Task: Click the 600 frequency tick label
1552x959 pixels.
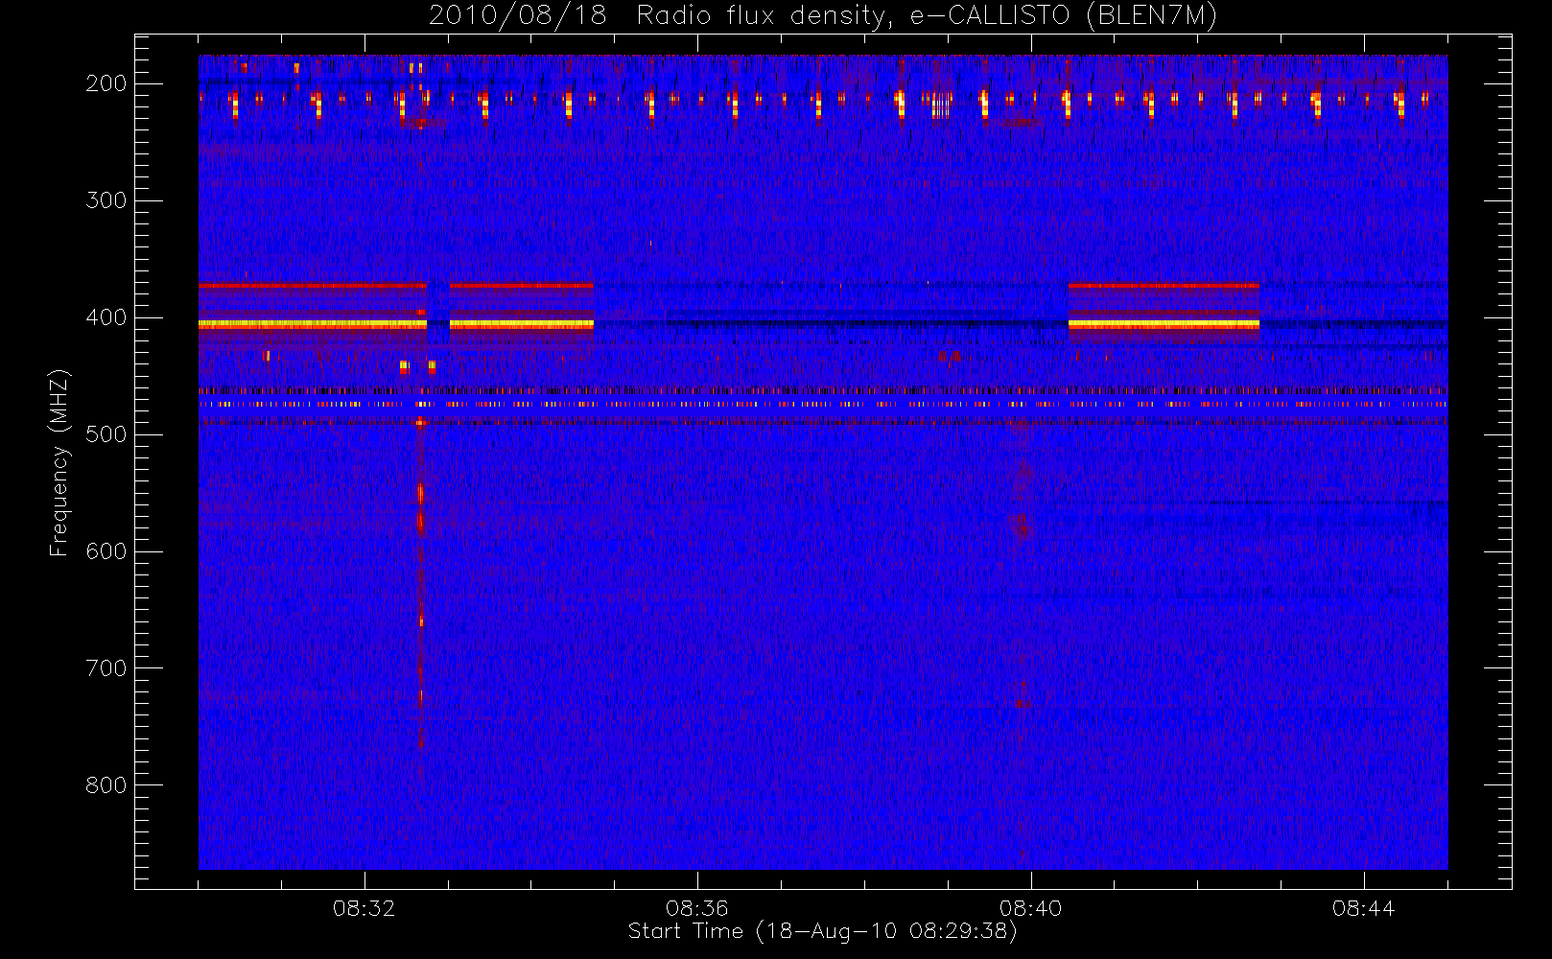Action: tap(106, 551)
